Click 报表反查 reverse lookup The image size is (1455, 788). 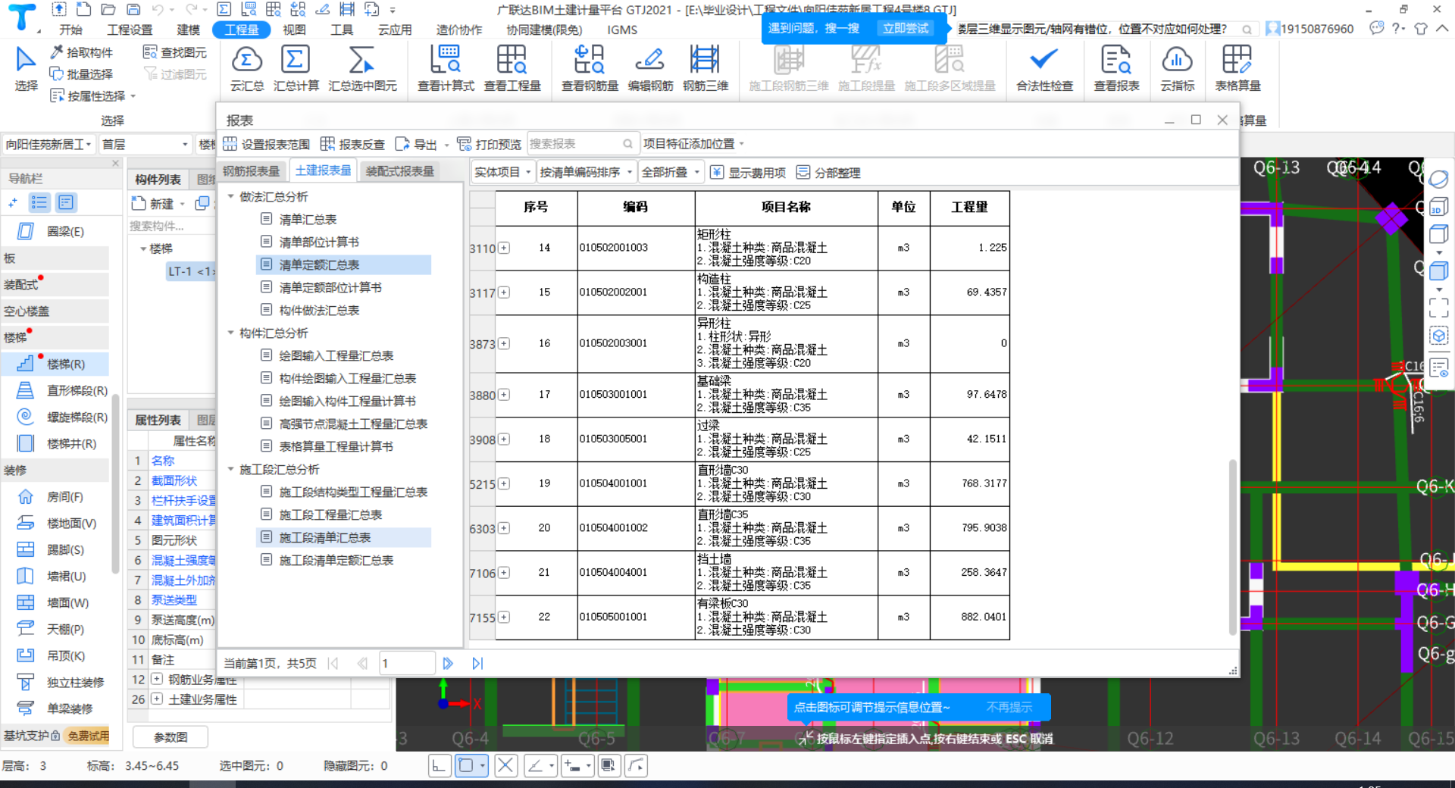352,144
